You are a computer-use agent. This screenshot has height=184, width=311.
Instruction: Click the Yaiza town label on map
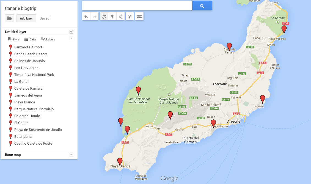tap(150, 127)
